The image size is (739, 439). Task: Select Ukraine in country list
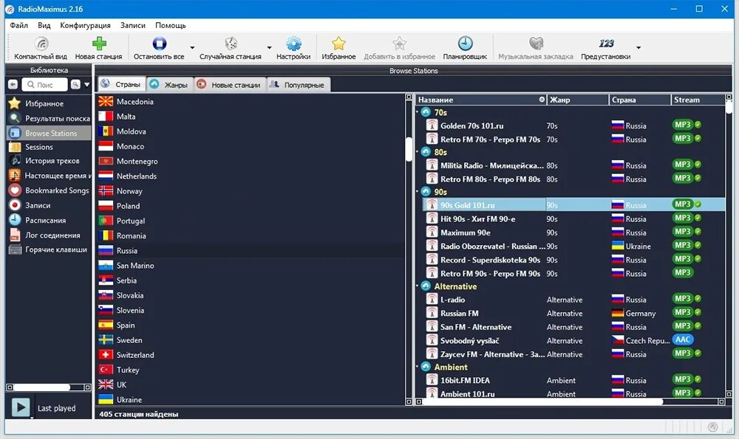(251, 399)
